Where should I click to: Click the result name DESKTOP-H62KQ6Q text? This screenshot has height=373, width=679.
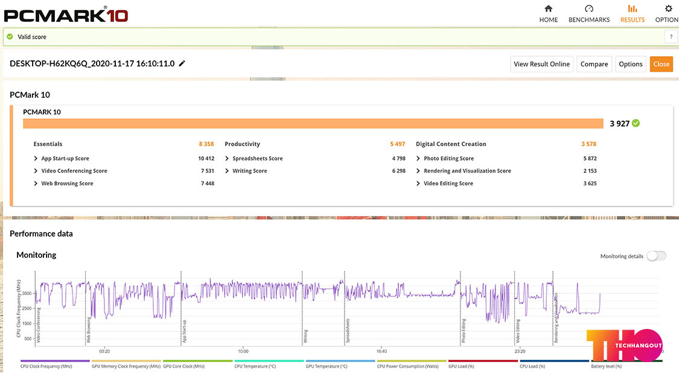click(x=92, y=64)
